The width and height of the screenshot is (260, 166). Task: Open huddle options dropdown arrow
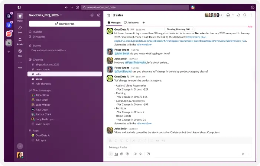pos(233,15)
